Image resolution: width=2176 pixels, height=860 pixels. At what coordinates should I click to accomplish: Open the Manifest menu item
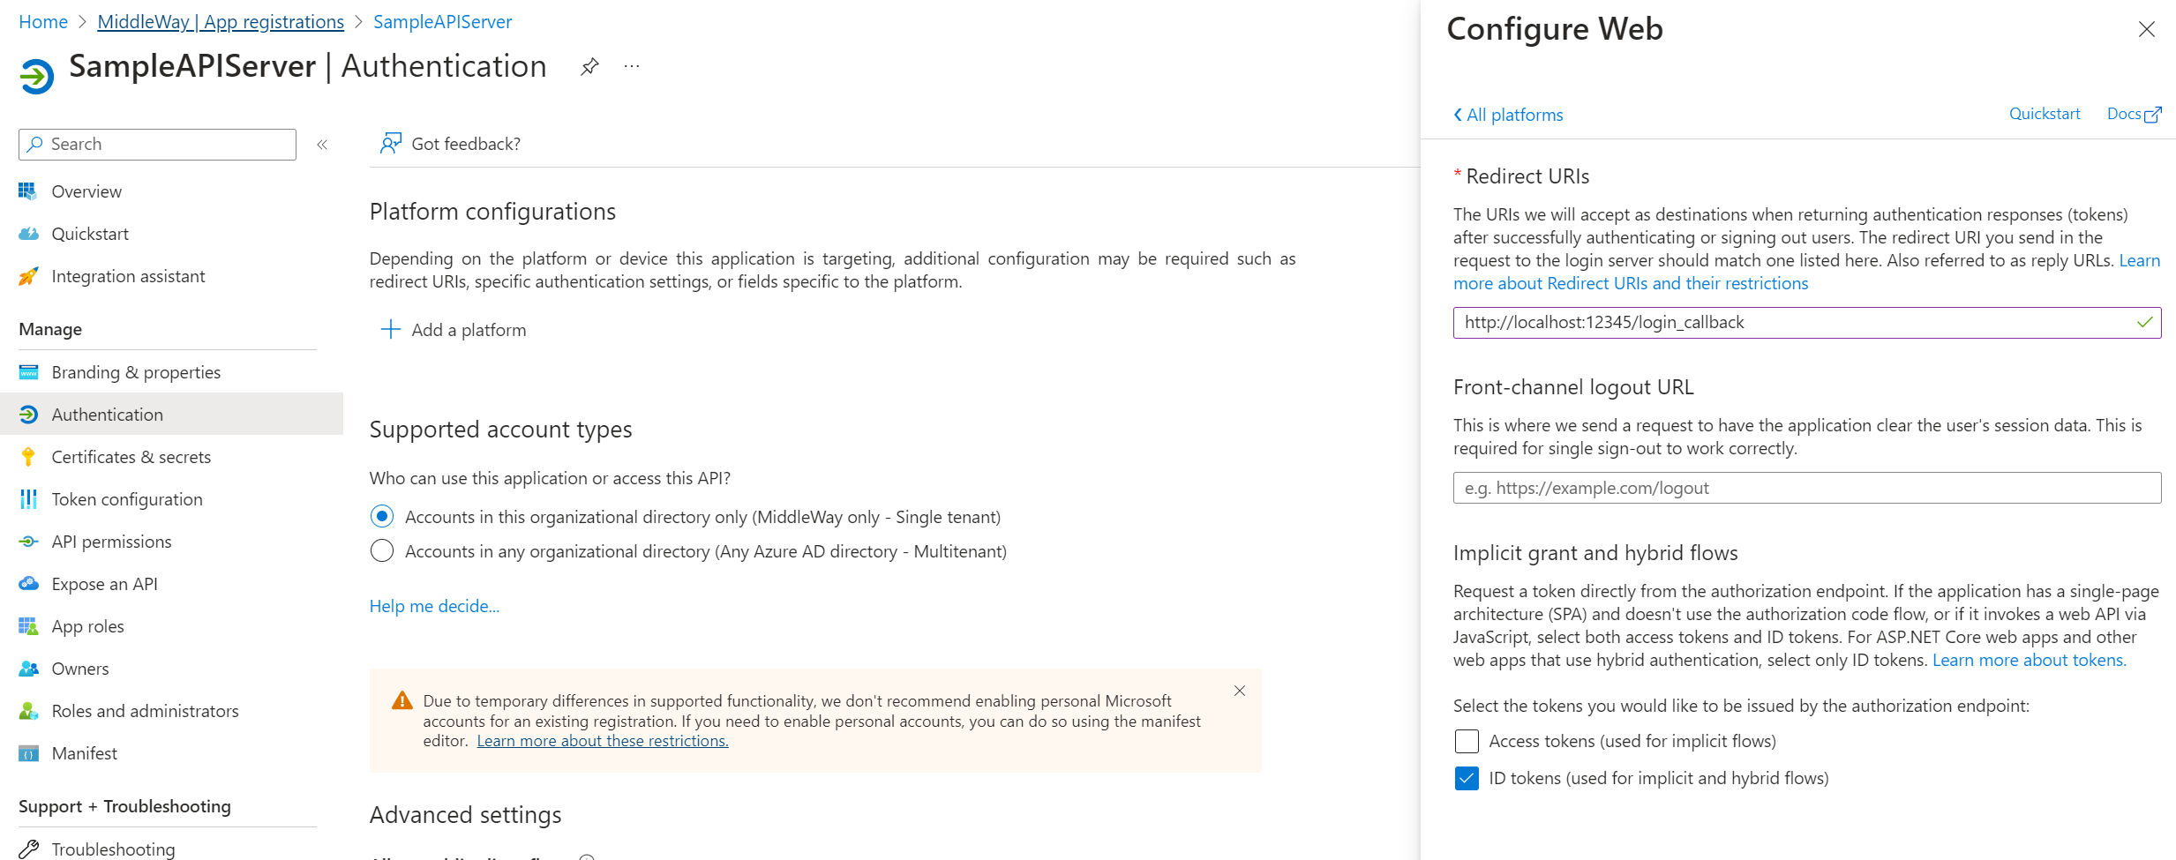pos(84,753)
